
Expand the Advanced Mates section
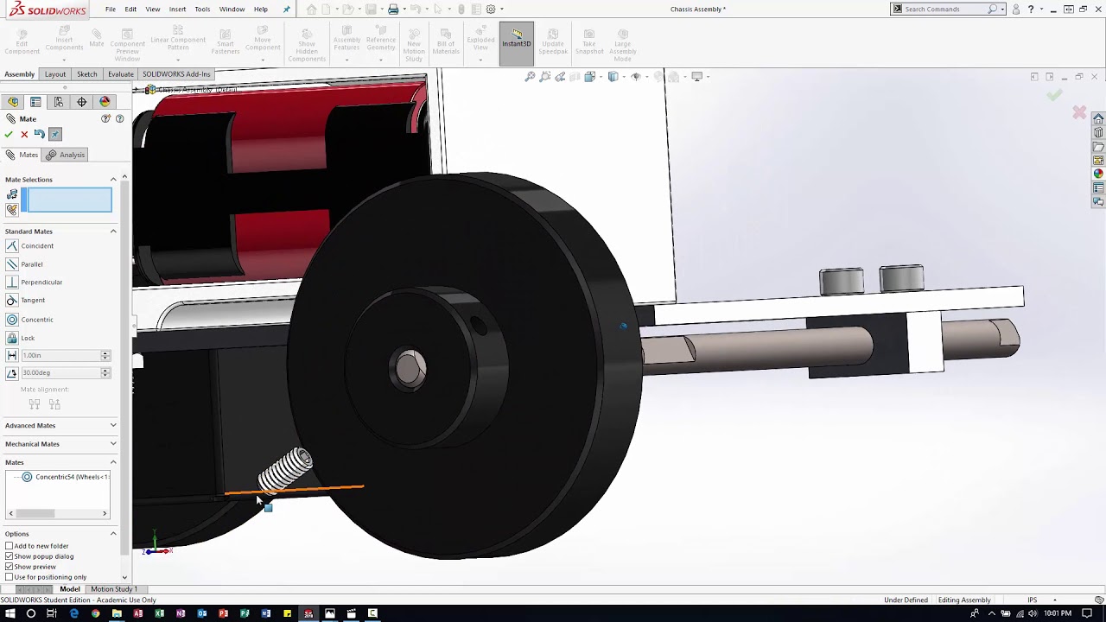[113, 425]
